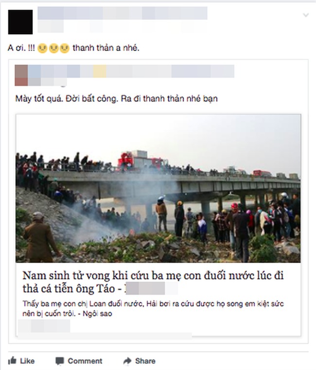Image resolution: width=316 pixels, height=370 pixels.
Task: Open the poster's black profile picture
Action: pos(20,22)
